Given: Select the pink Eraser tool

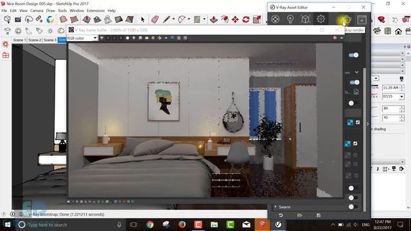Looking at the screenshot, I should click(155, 19).
